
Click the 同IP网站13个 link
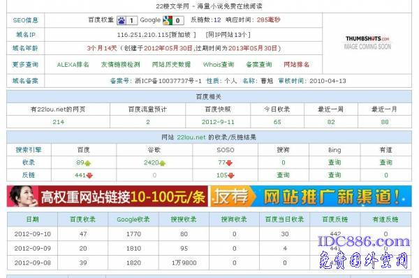228,35
